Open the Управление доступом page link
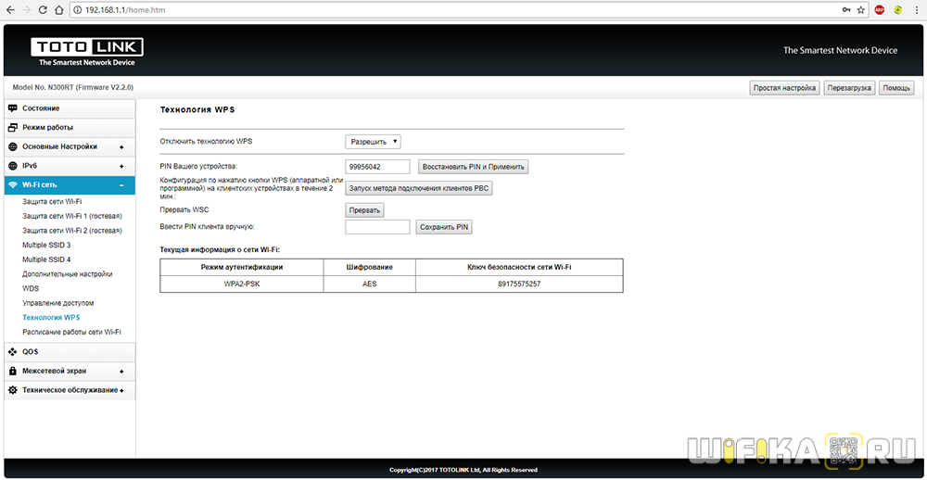The height and width of the screenshot is (480, 927). (57, 303)
